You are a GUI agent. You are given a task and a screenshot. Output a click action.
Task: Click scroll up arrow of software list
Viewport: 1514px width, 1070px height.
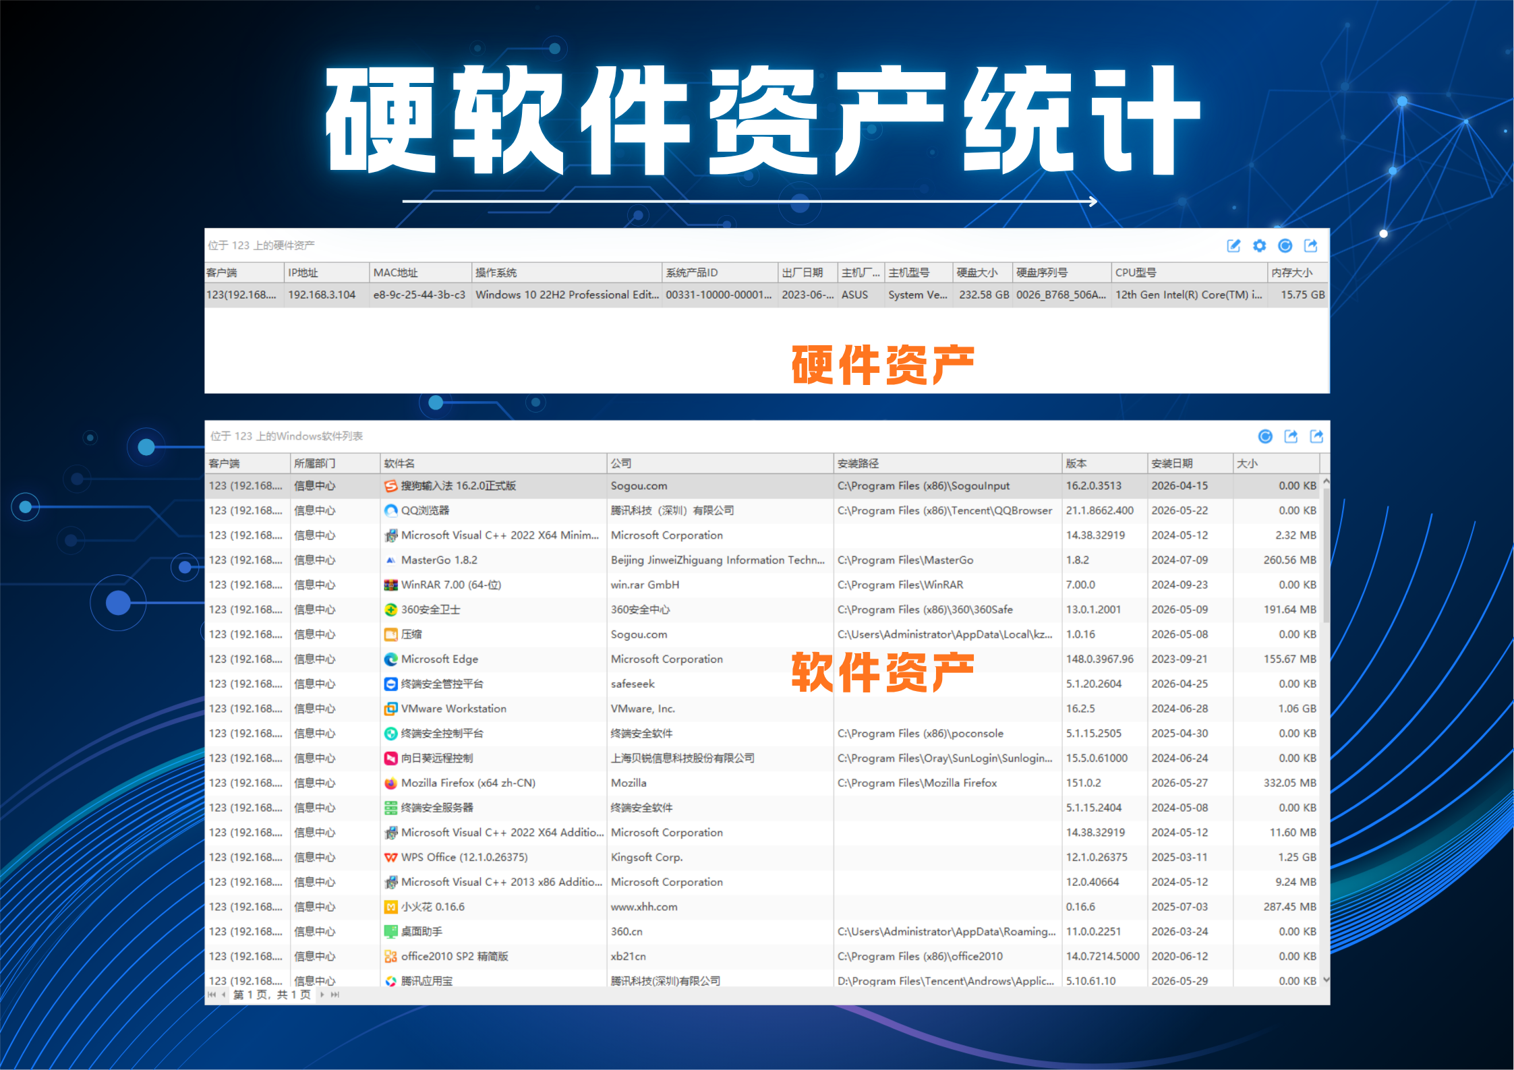(1326, 481)
